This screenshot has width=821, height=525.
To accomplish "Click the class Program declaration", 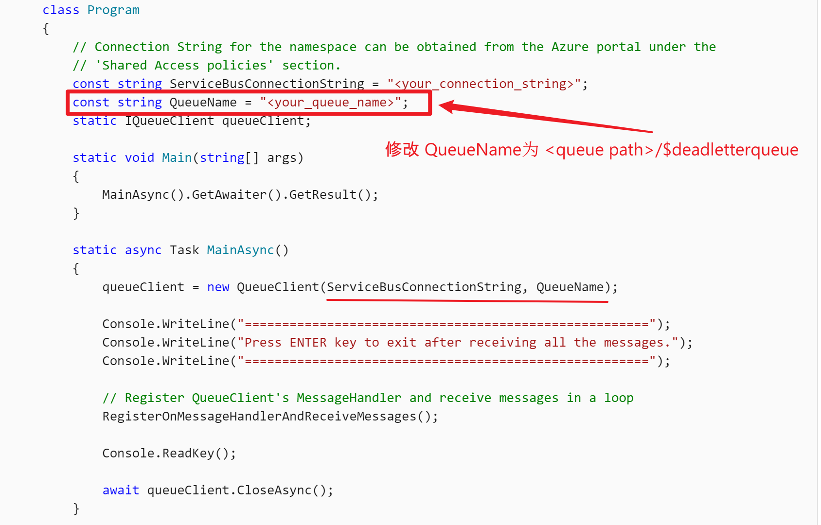I will (x=91, y=10).
